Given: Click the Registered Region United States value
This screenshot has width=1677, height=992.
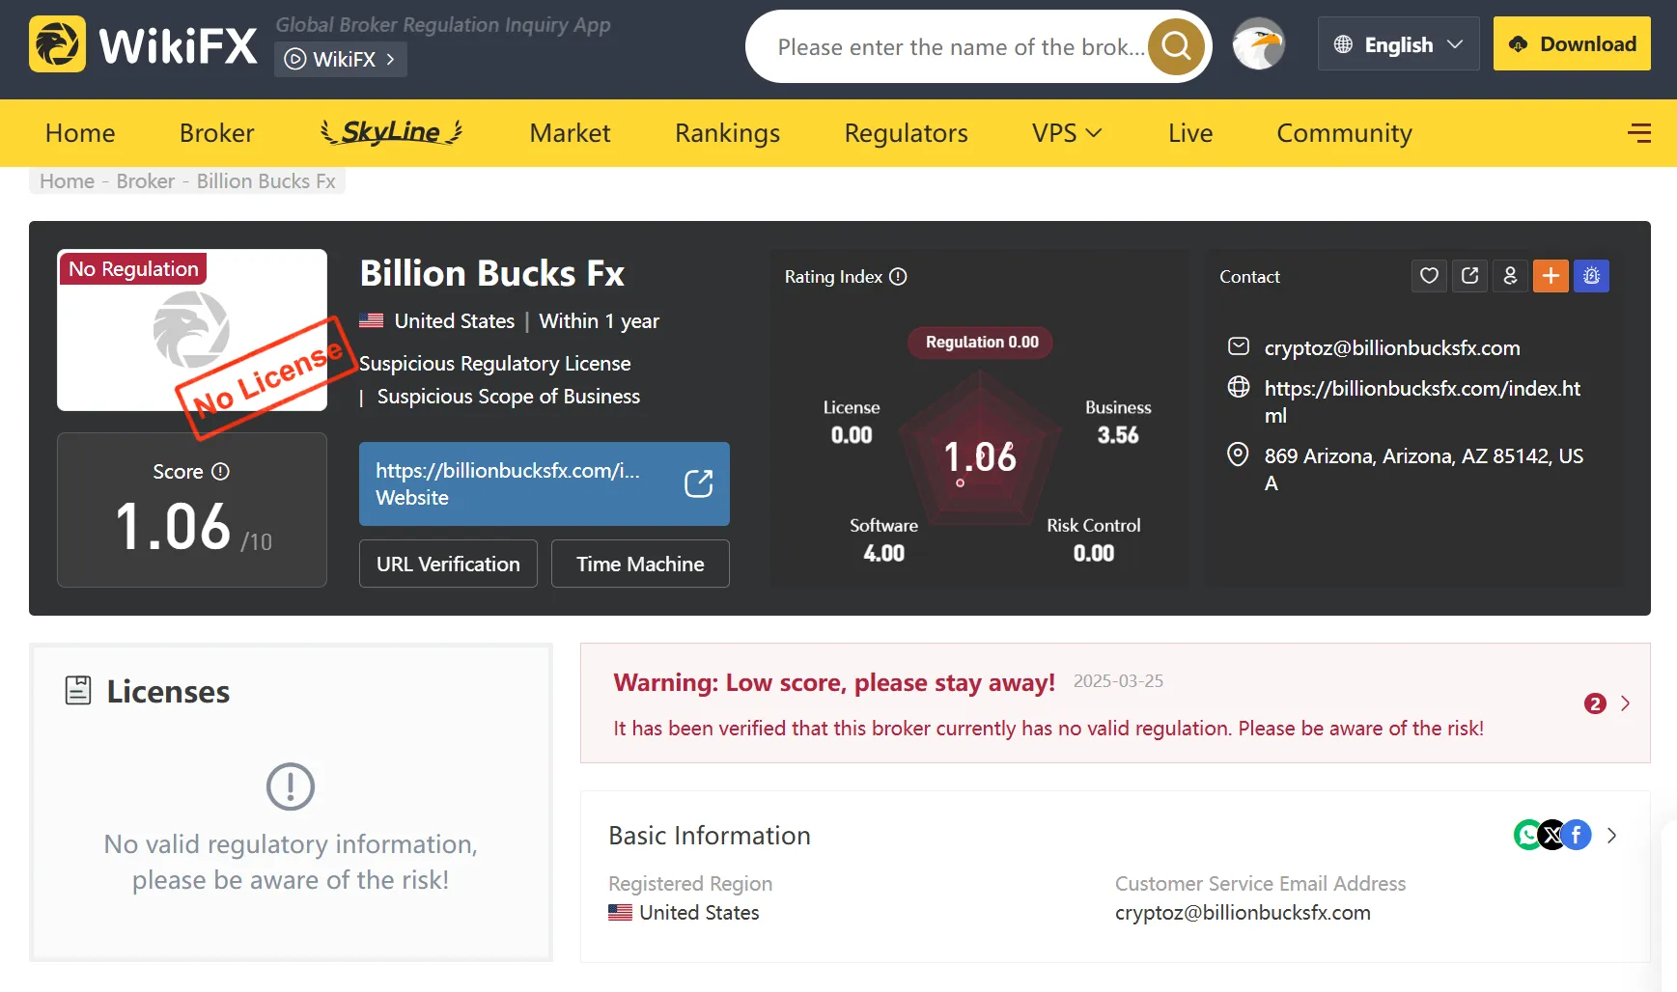Looking at the screenshot, I should (x=684, y=913).
